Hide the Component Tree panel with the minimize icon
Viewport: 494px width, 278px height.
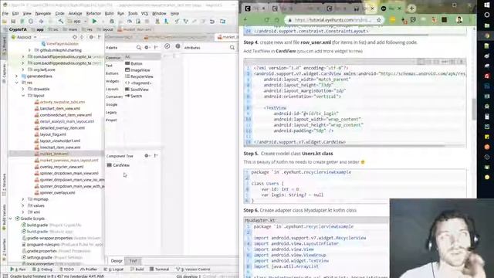click(x=156, y=156)
